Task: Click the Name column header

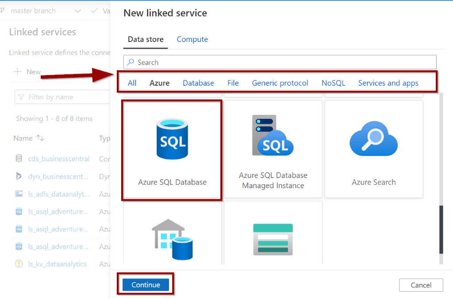Action: pyautogui.click(x=23, y=138)
